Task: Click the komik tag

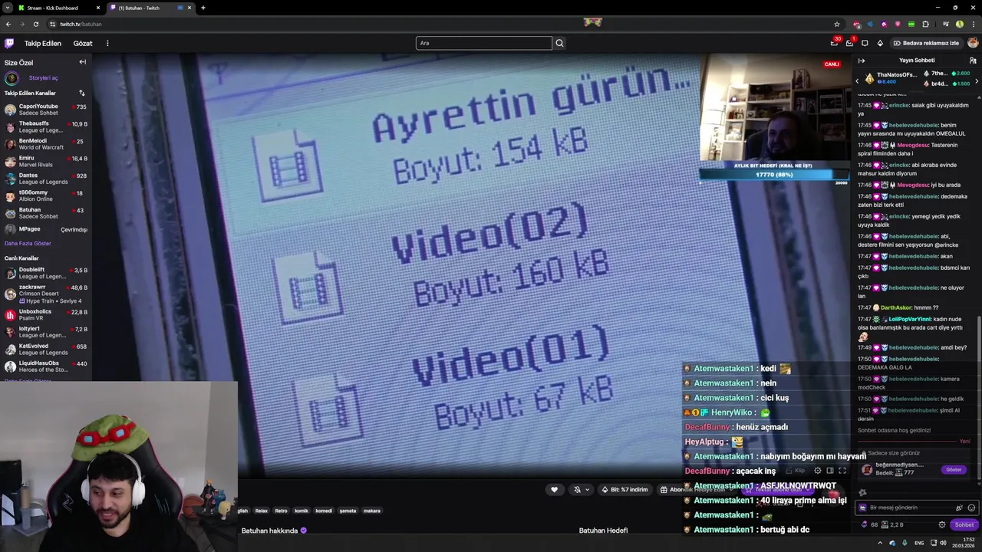Action: click(302, 511)
